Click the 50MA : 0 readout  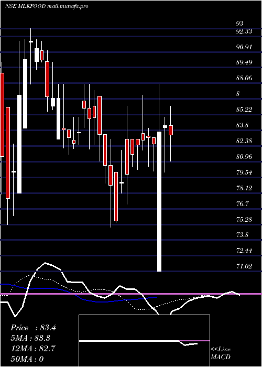coord(27,359)
